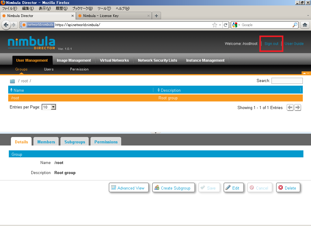Viewport: 311px width, 226px height.
Task: Collapse the header with the orange arrow toggle
Action: (306, 73)
